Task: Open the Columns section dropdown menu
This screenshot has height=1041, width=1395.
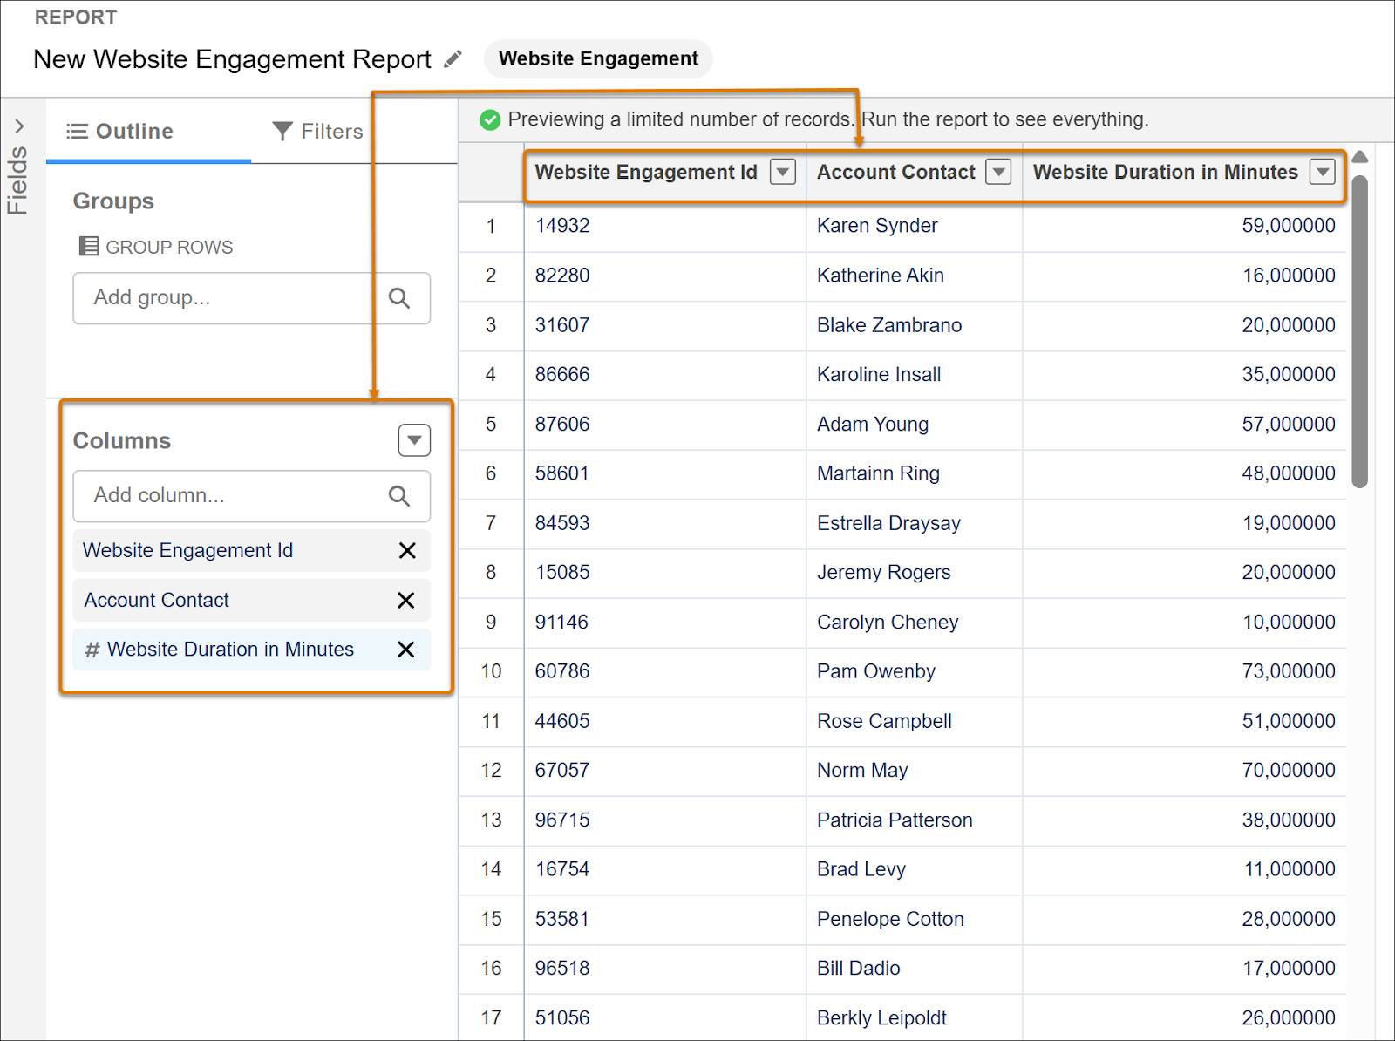Action: point(414,440)
